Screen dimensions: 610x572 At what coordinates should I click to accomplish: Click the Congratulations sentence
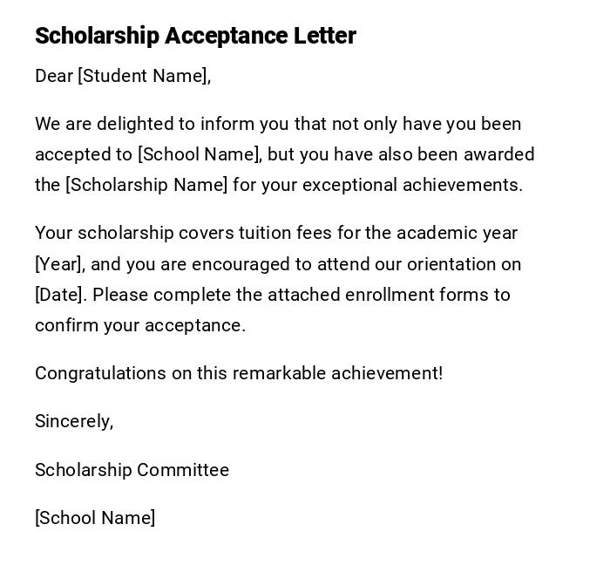point(238,373)
